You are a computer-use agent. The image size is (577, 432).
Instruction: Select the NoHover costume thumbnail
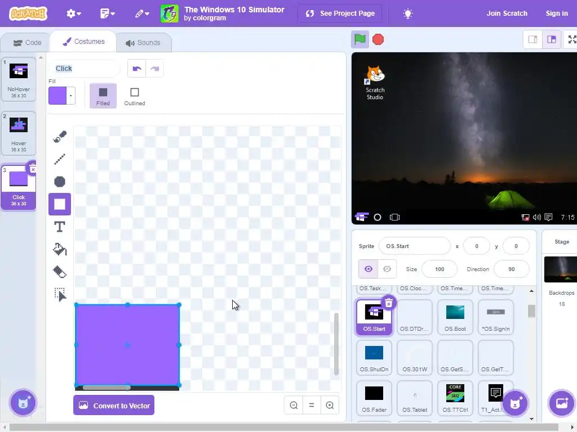click(19, 79)
